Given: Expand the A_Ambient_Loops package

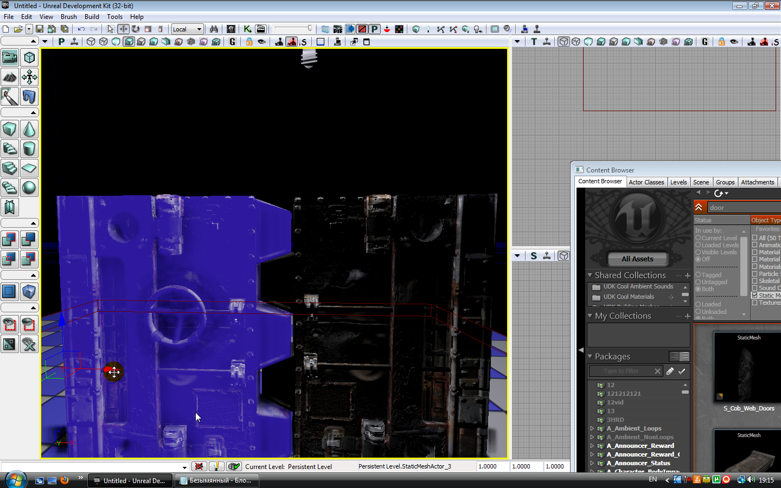Looking at the screenshot, I should point(592,428).
